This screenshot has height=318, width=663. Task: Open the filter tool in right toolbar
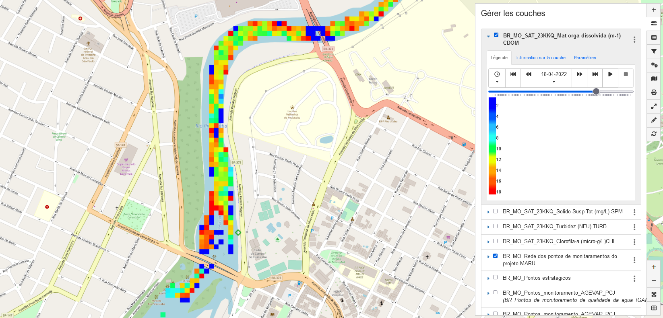[654, 51]
